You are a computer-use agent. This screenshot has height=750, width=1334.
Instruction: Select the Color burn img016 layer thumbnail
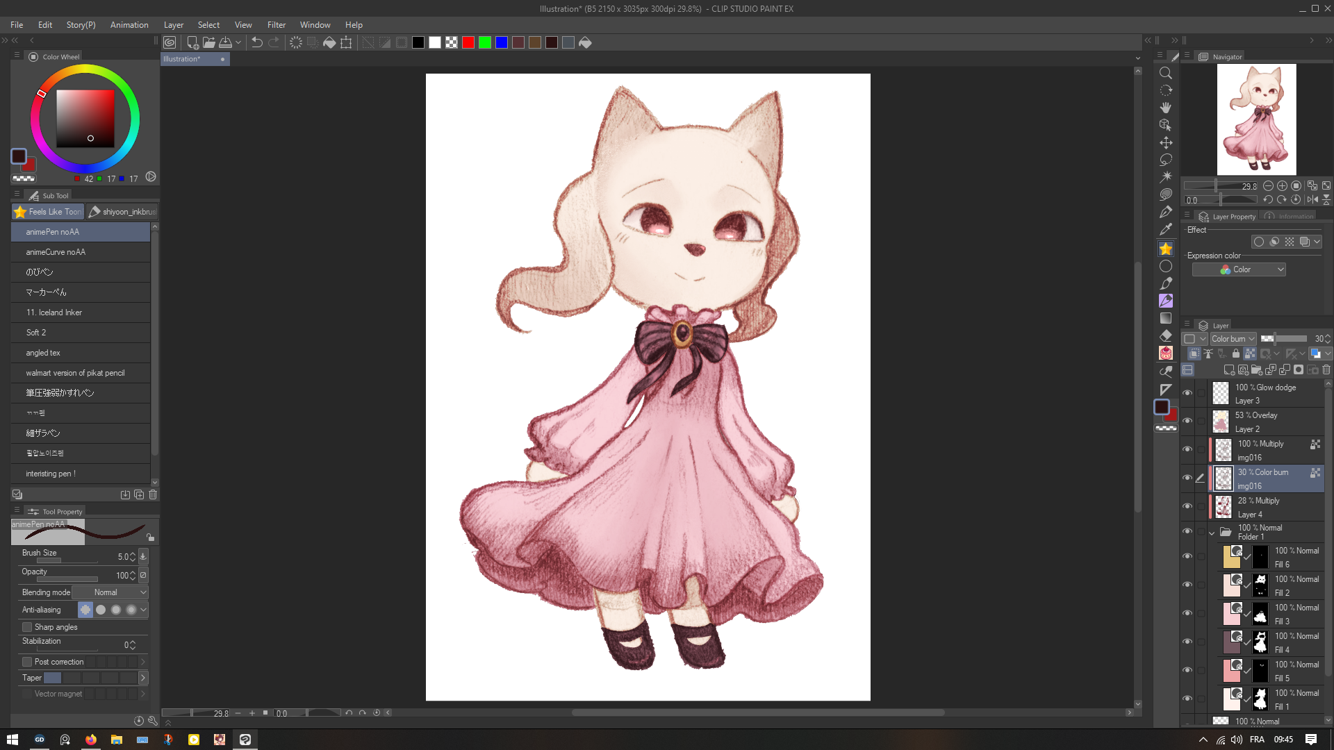tap(1224, 478)
